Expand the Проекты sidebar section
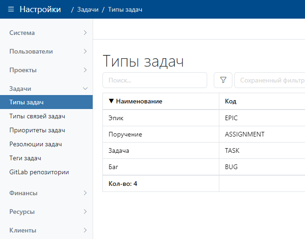This screenshot has width=305, height=239. pos(46,70)
